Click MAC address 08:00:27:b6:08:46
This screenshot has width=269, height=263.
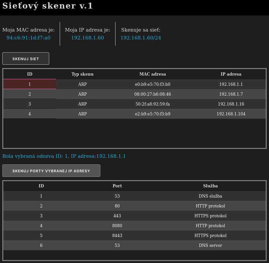(153, 94)
